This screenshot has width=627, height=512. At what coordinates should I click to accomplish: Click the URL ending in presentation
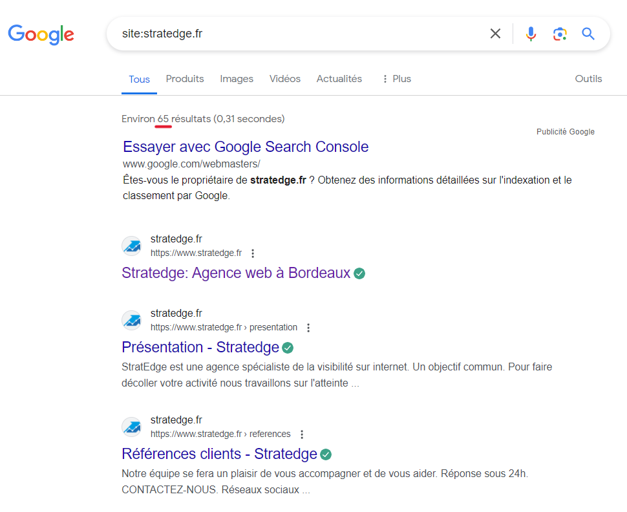224,328
